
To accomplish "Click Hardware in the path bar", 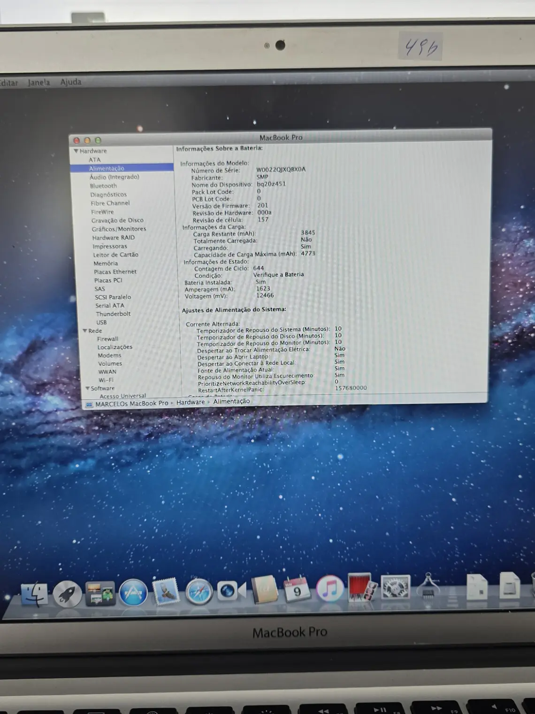I will click(x=191, y=403).
